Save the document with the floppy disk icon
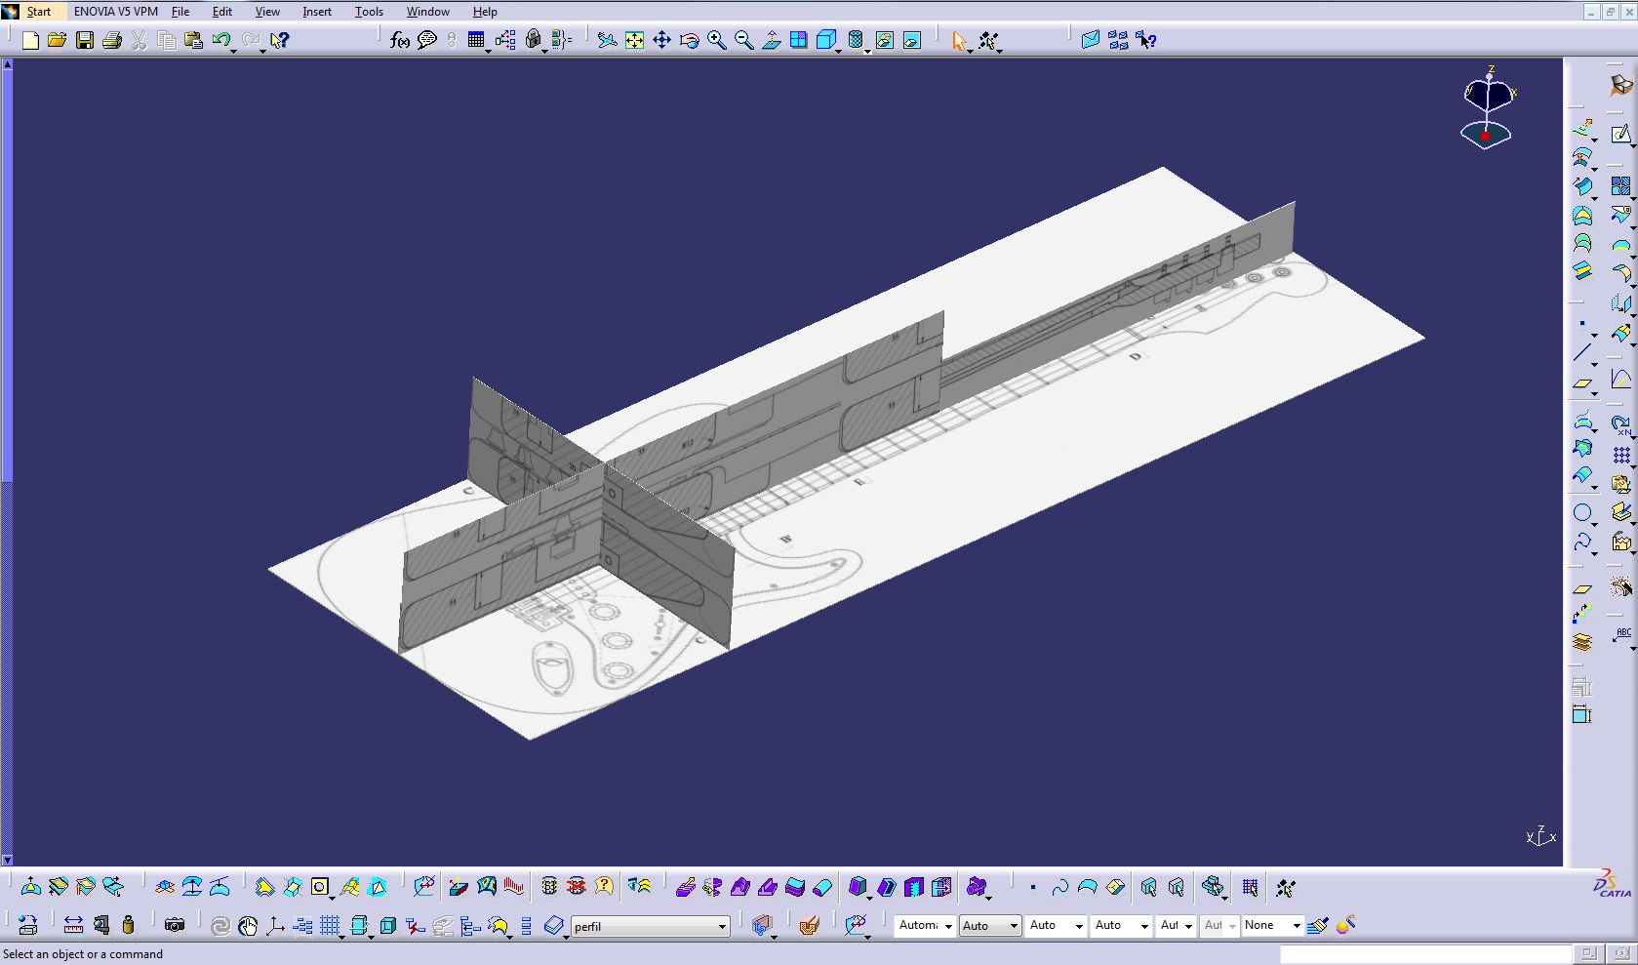The height and width of the screenshot is (965, 1638). (85, 40)
